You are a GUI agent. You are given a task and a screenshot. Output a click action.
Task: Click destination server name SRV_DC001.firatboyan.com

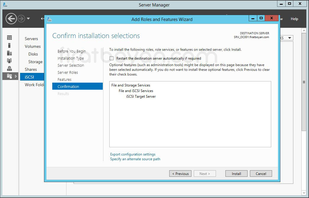click(x=251, y=37)
